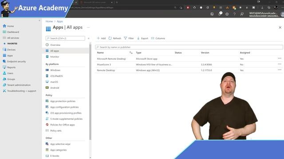
Task: Open the Microsoft Remote Desktop app row
Action: (x=189, y=59)
